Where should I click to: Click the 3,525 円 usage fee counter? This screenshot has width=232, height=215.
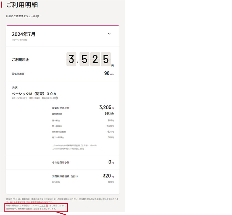[90, 59]
